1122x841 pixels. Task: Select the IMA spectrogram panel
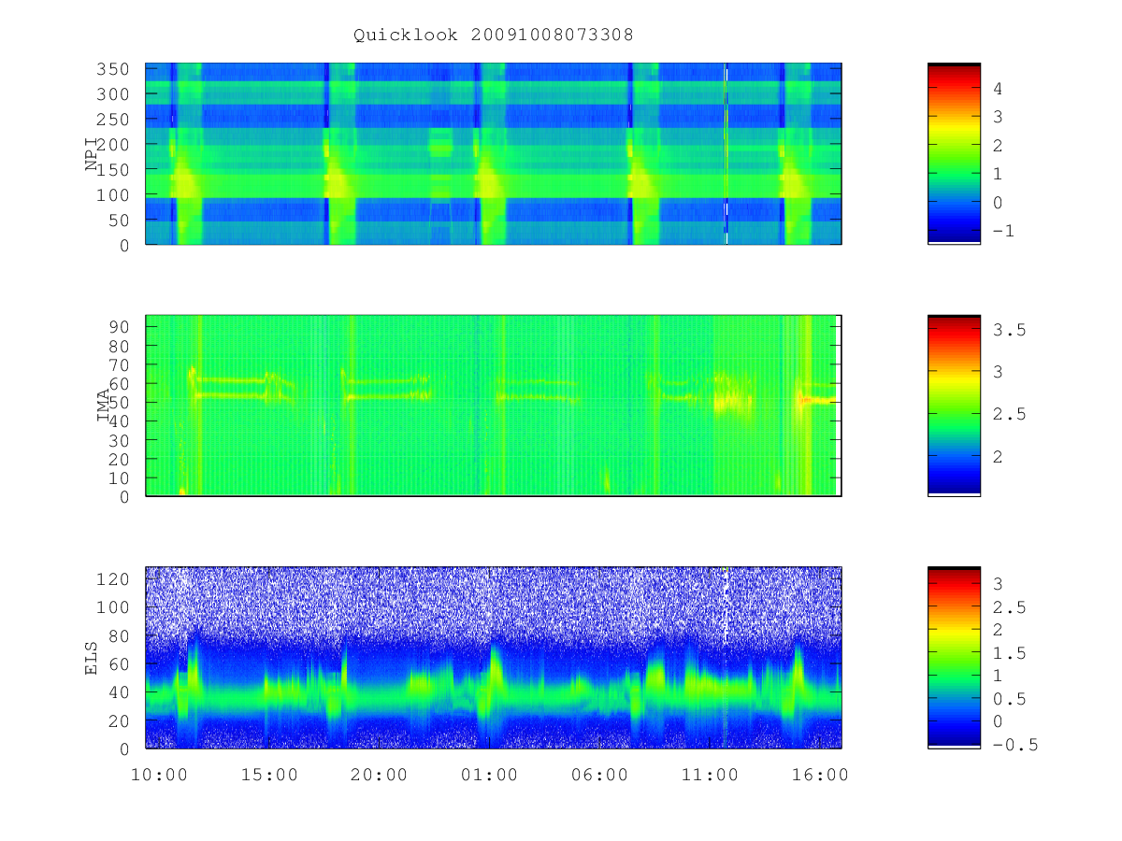point(494,406)
